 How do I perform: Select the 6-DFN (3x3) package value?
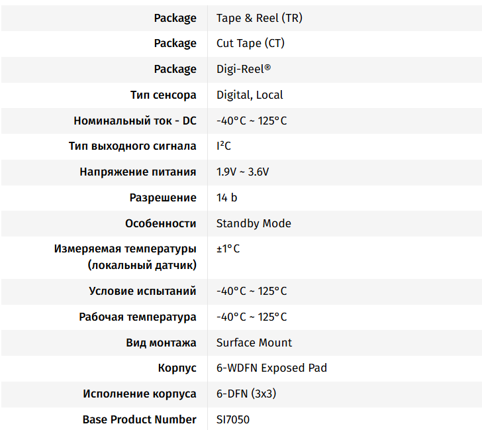click(246, 394)
